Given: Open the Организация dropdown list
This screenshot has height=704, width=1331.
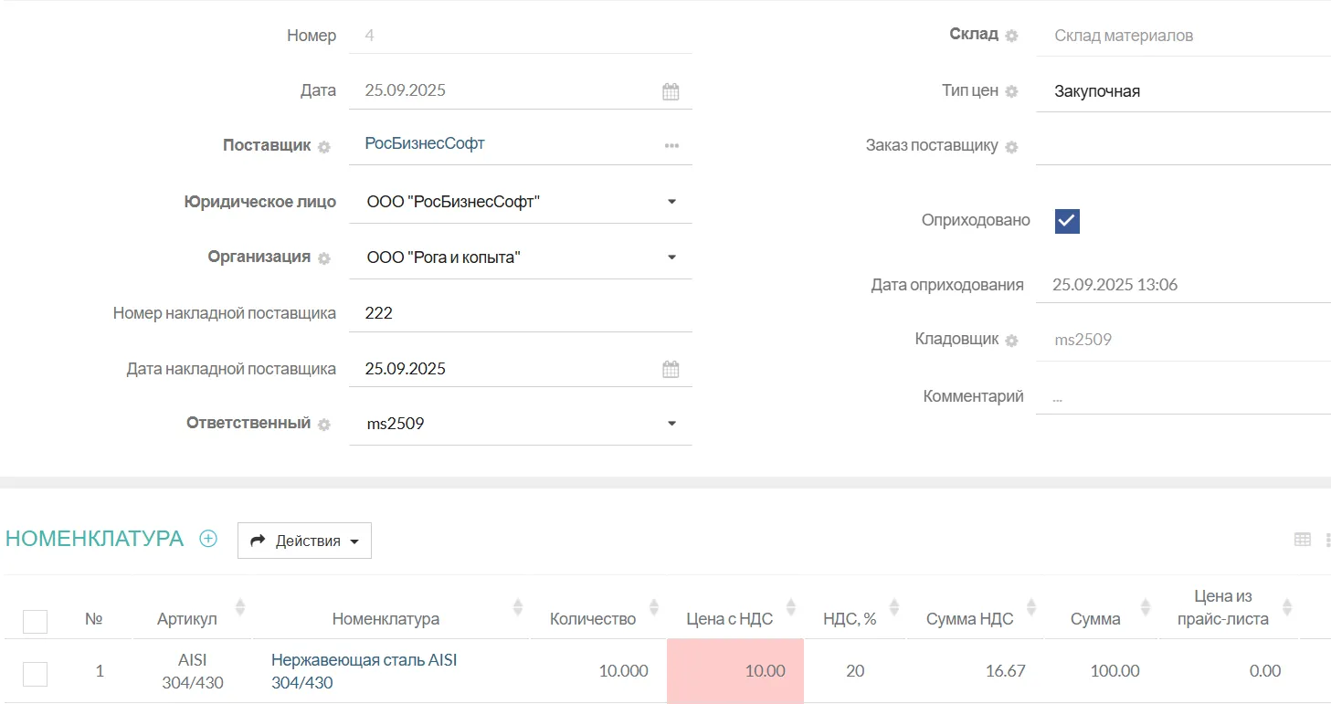Looking at the screenshot, I should point(671,257).
